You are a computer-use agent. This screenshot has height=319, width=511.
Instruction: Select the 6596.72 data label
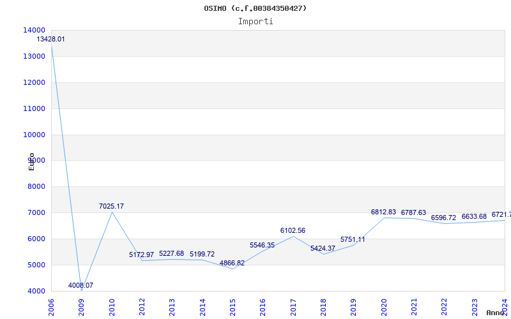[443, 218]
